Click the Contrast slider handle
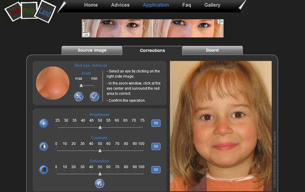 point(100,151)
